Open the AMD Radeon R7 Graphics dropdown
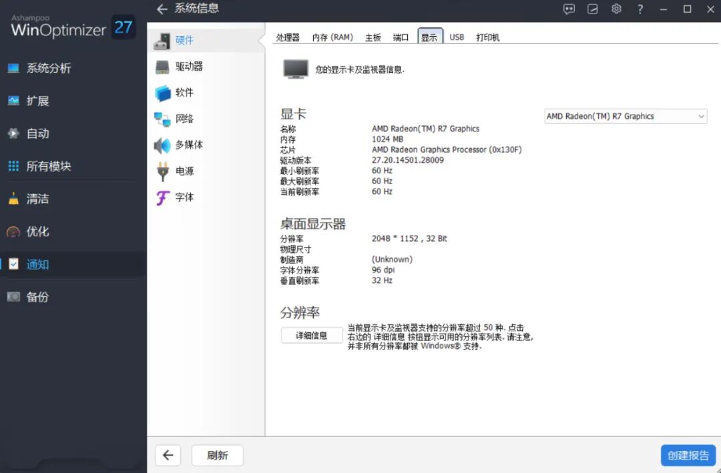 click(626, 116)
